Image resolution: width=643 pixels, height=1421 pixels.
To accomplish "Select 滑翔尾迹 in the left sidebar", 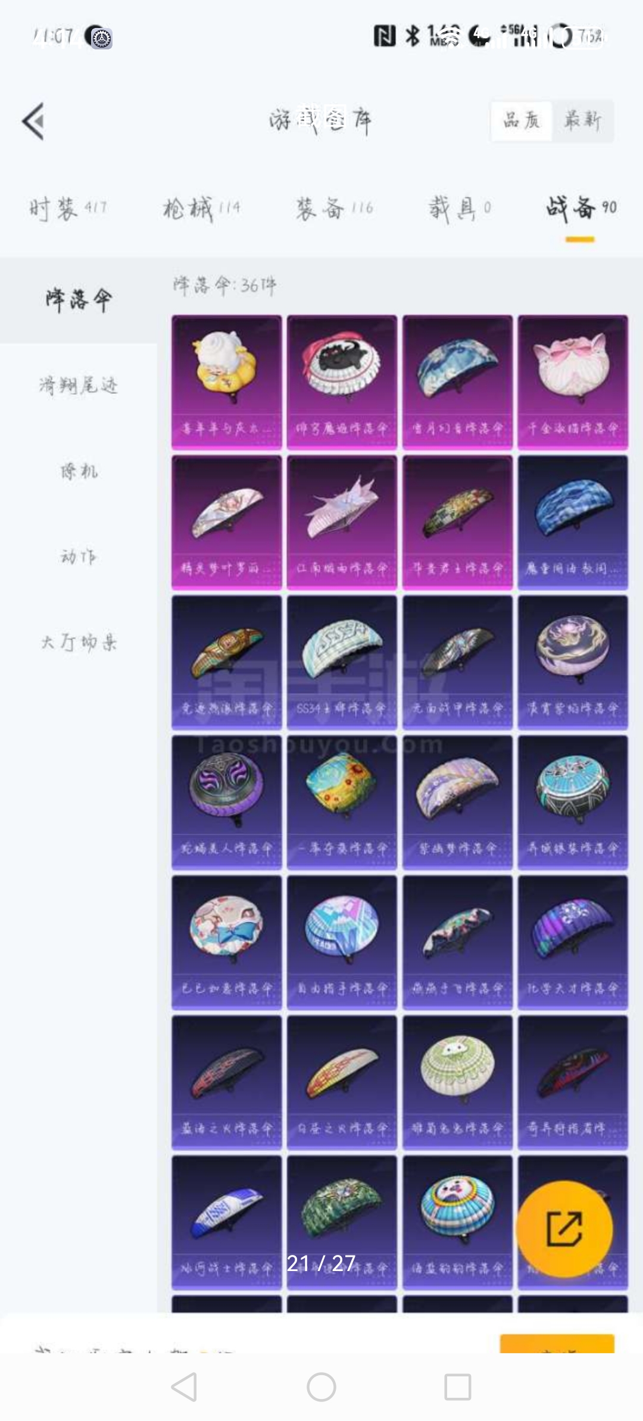I will 79,386.
